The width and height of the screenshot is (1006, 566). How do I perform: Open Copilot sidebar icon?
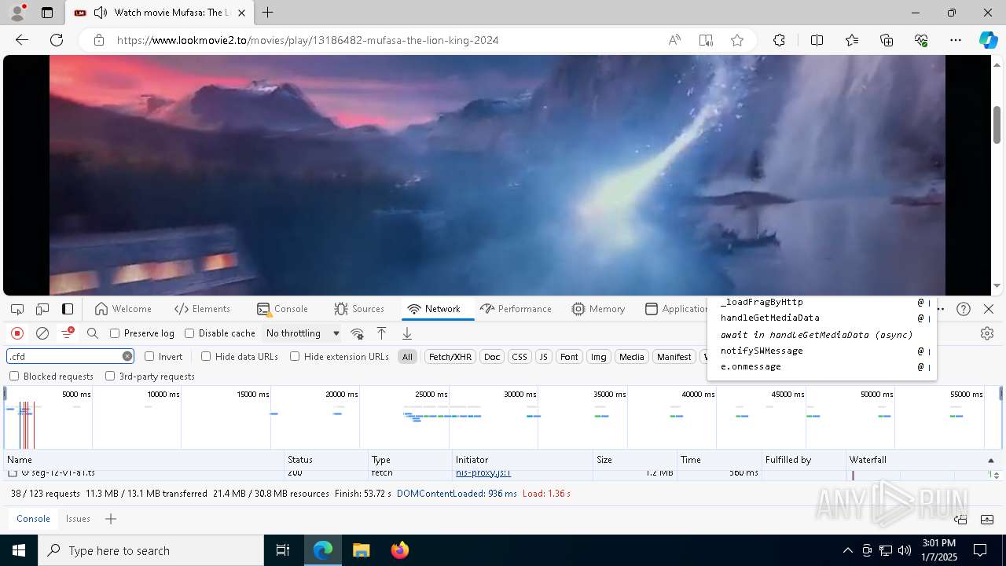pos(988,40)
